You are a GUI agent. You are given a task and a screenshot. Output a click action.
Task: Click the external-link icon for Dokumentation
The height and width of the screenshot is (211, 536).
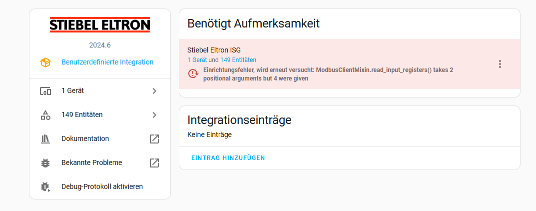[154, 139]
